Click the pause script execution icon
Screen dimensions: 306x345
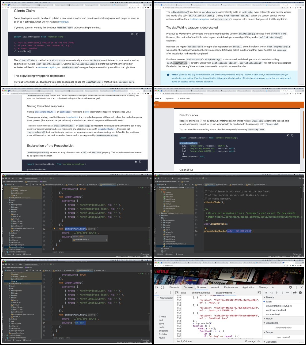[x=266, y=293]
